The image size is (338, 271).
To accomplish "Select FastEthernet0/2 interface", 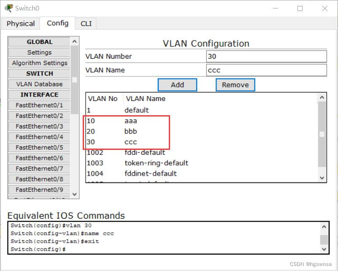I will [39, 116].
